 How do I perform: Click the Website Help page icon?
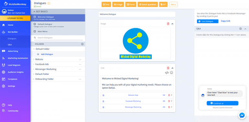103,95
